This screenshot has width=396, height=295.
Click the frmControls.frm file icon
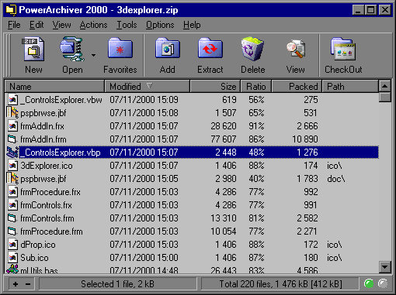[x=12, y=218]
